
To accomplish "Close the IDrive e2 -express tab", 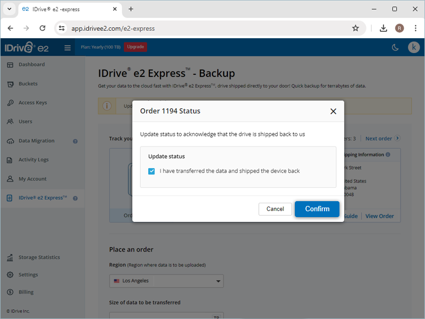I will (115, 9).
